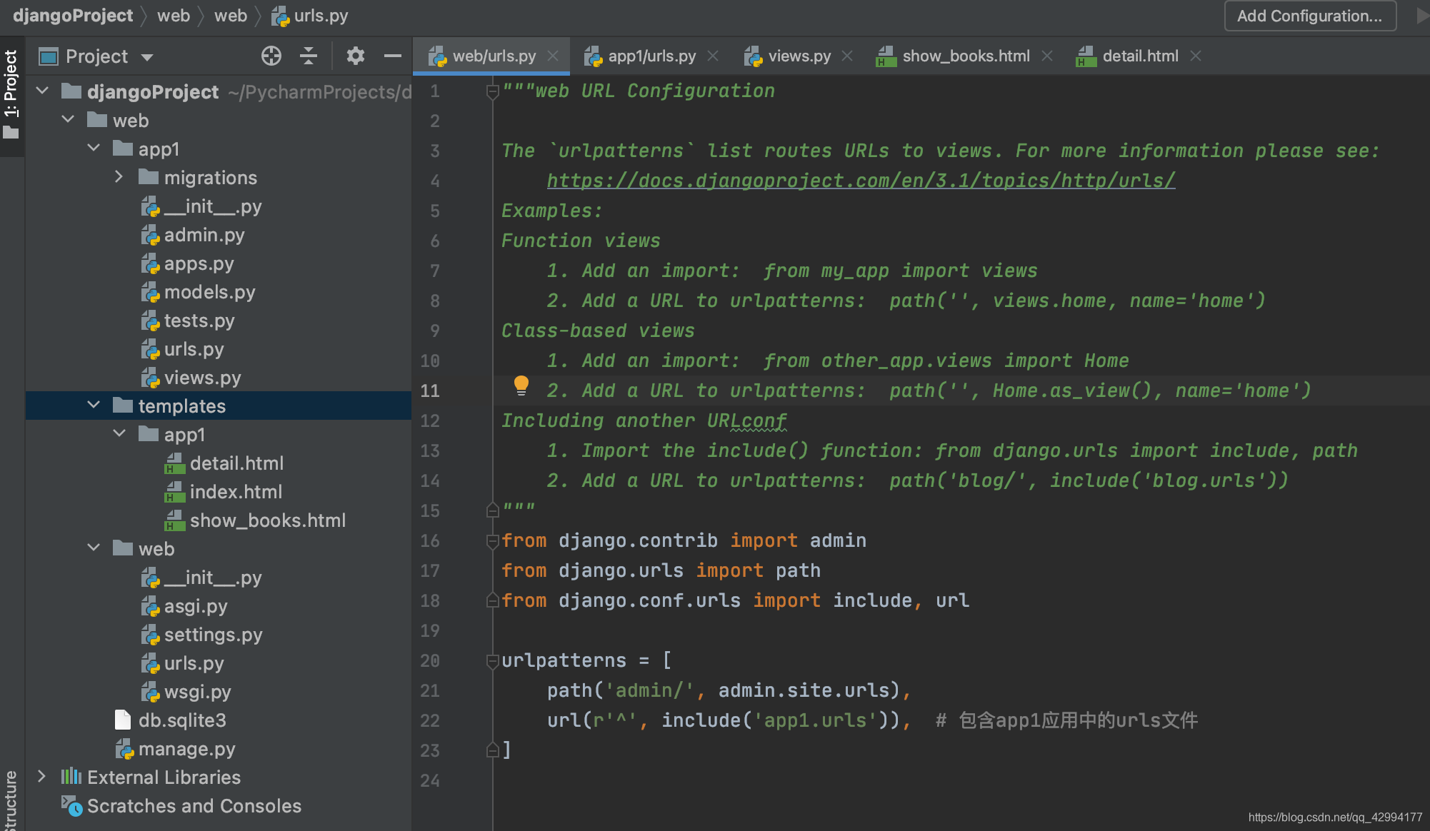Viewport: 1430px width, 831px height.
Task: Click the collapse all icon in Project panel
Action: coord(309,56)
